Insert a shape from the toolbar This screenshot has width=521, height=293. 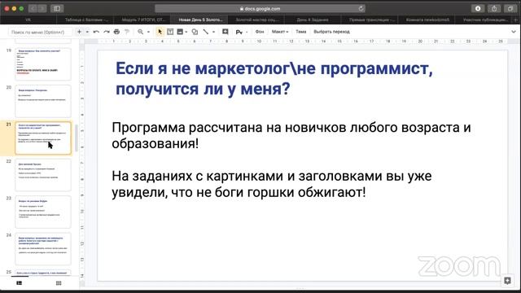(x=195, y=32)
